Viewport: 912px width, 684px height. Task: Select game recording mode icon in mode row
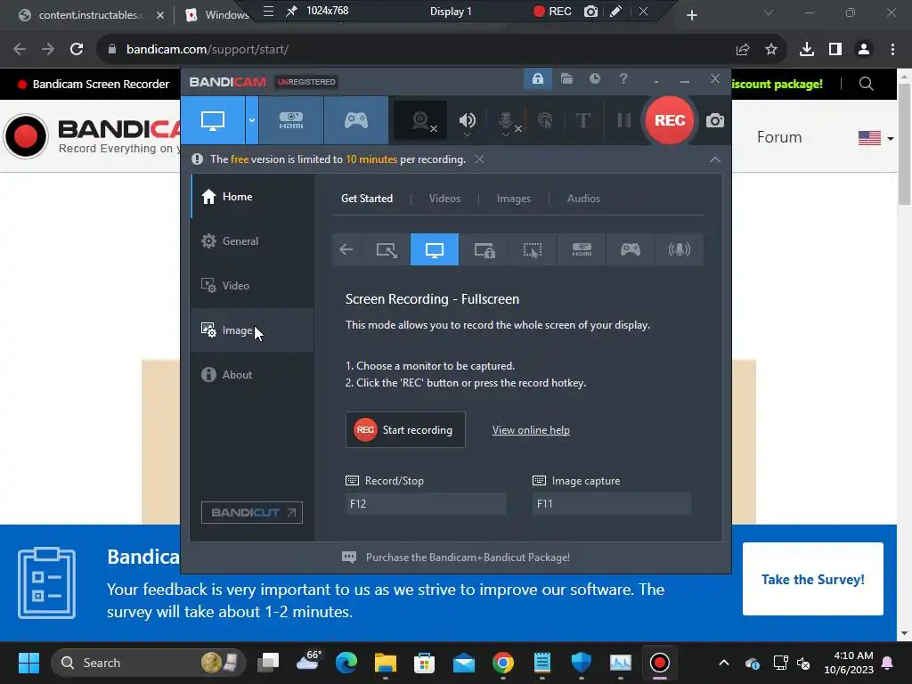point(630,249)
